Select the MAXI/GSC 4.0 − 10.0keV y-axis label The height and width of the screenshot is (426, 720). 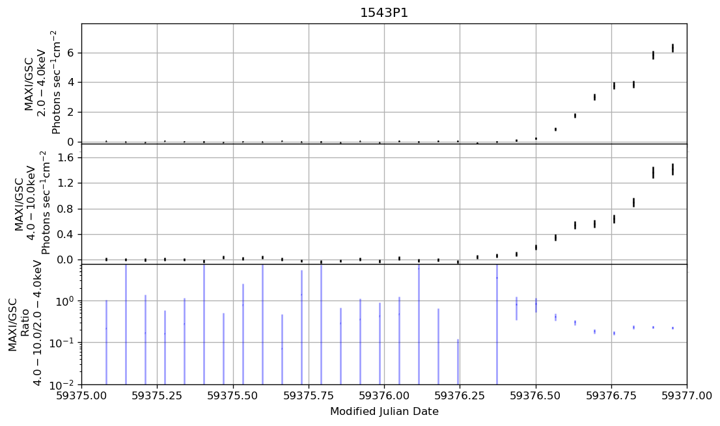point(32,202)
